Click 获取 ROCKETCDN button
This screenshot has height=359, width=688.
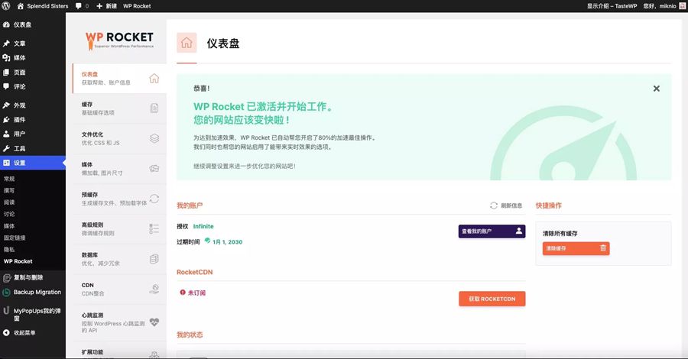[x=492, y=299]
